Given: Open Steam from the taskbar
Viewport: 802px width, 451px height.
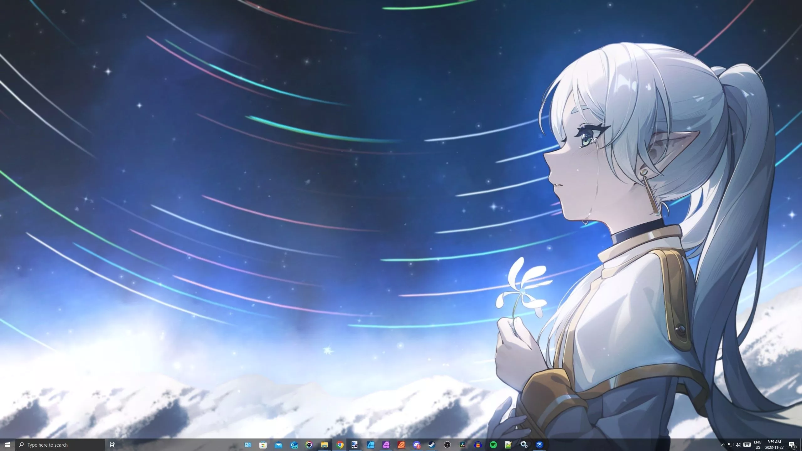Looking at the screenshot, I should tap(432, 445).
